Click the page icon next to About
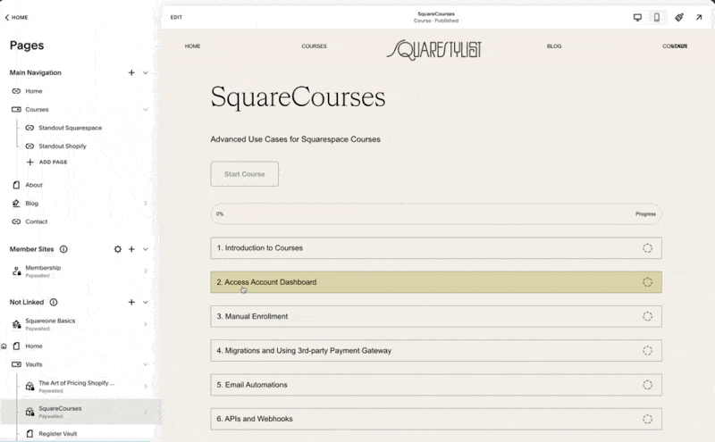Image resolution: width=715 pixels, height=442 pixels. coord(16,185)
